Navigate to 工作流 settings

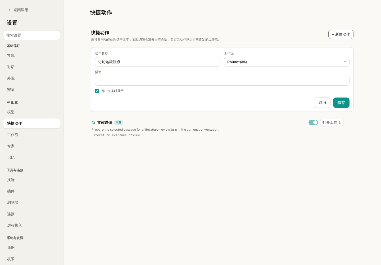coord(32,135)
